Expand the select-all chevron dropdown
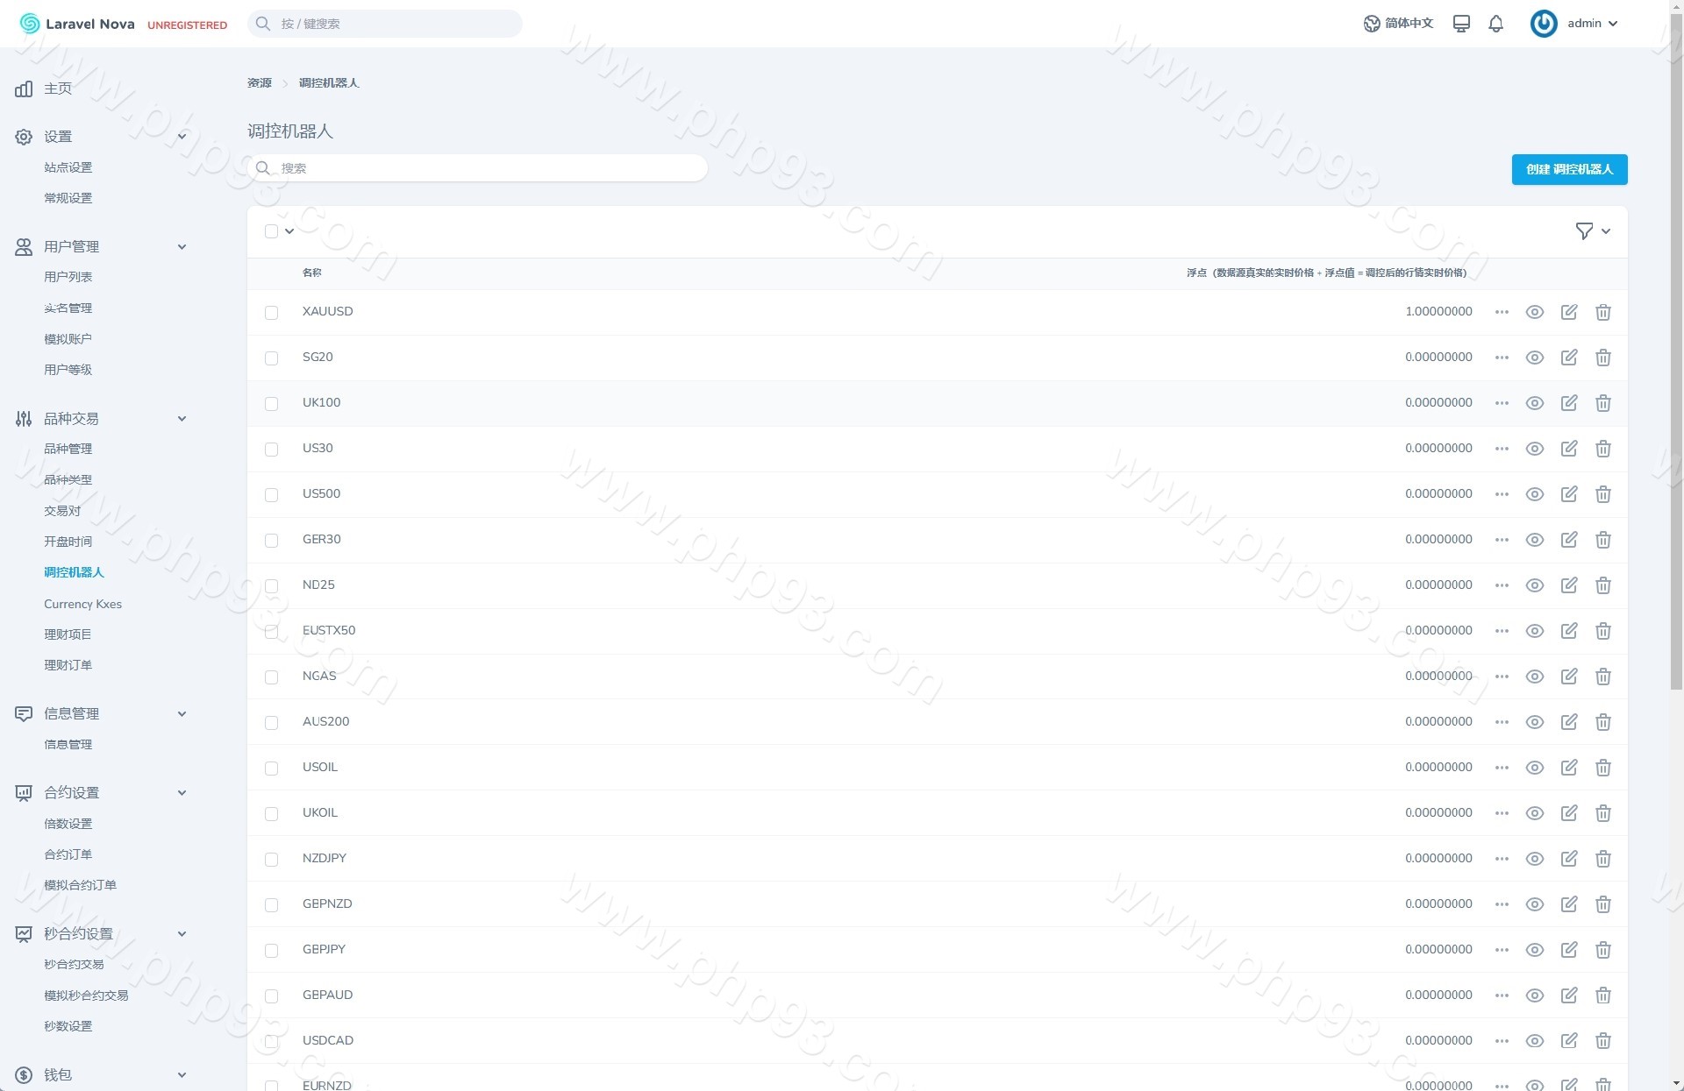This screenshot has height=1091, width=1684. (x=289, y=231)
